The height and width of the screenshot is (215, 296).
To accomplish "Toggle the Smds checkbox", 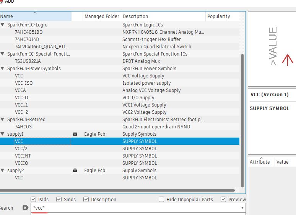I will 59,199.
